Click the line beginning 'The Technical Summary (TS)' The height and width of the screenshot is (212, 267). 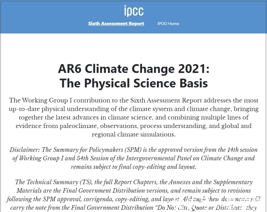click(x=133, y=182)
